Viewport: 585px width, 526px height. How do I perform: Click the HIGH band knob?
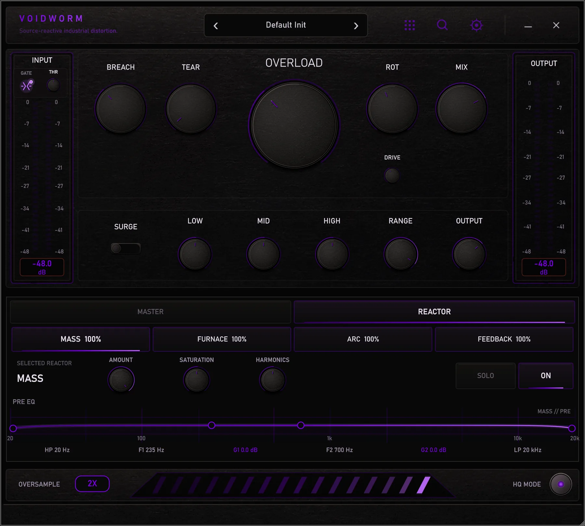click(x=332, y=254)
